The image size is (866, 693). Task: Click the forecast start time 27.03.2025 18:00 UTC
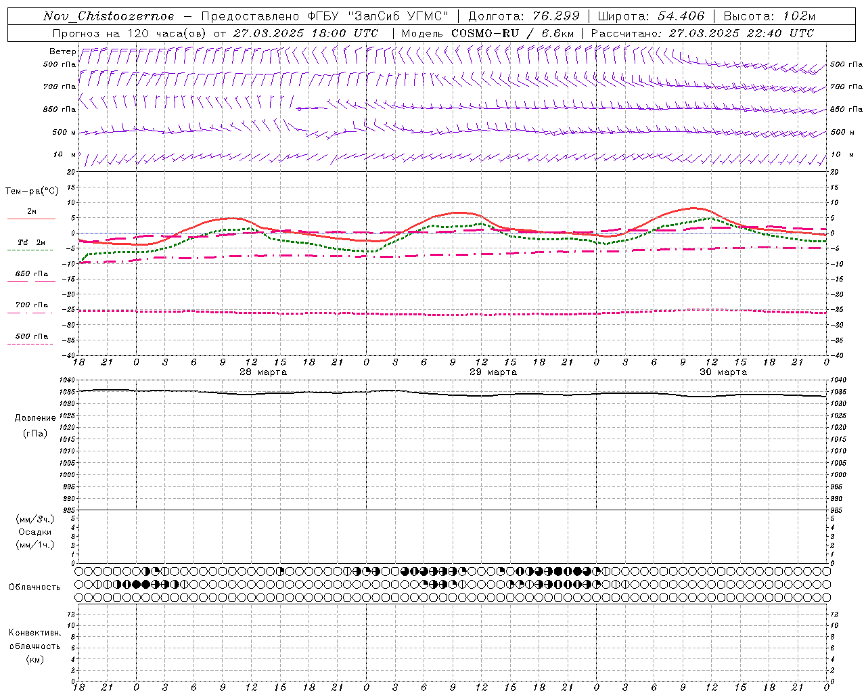305,33
